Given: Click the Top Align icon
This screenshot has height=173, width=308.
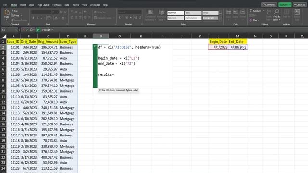Looking at the screenshot, I should coord(72,12).
